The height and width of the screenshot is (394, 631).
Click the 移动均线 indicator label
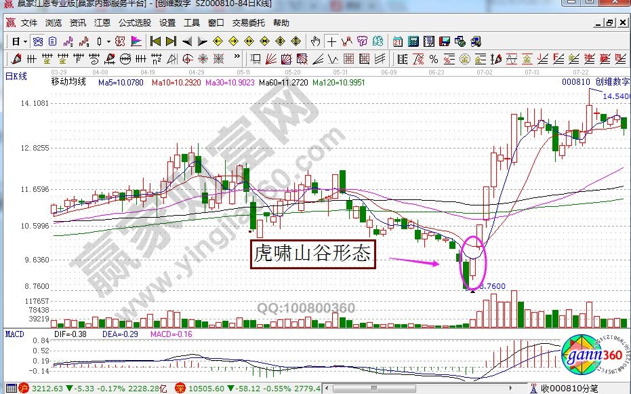click(x=68, y=81)
